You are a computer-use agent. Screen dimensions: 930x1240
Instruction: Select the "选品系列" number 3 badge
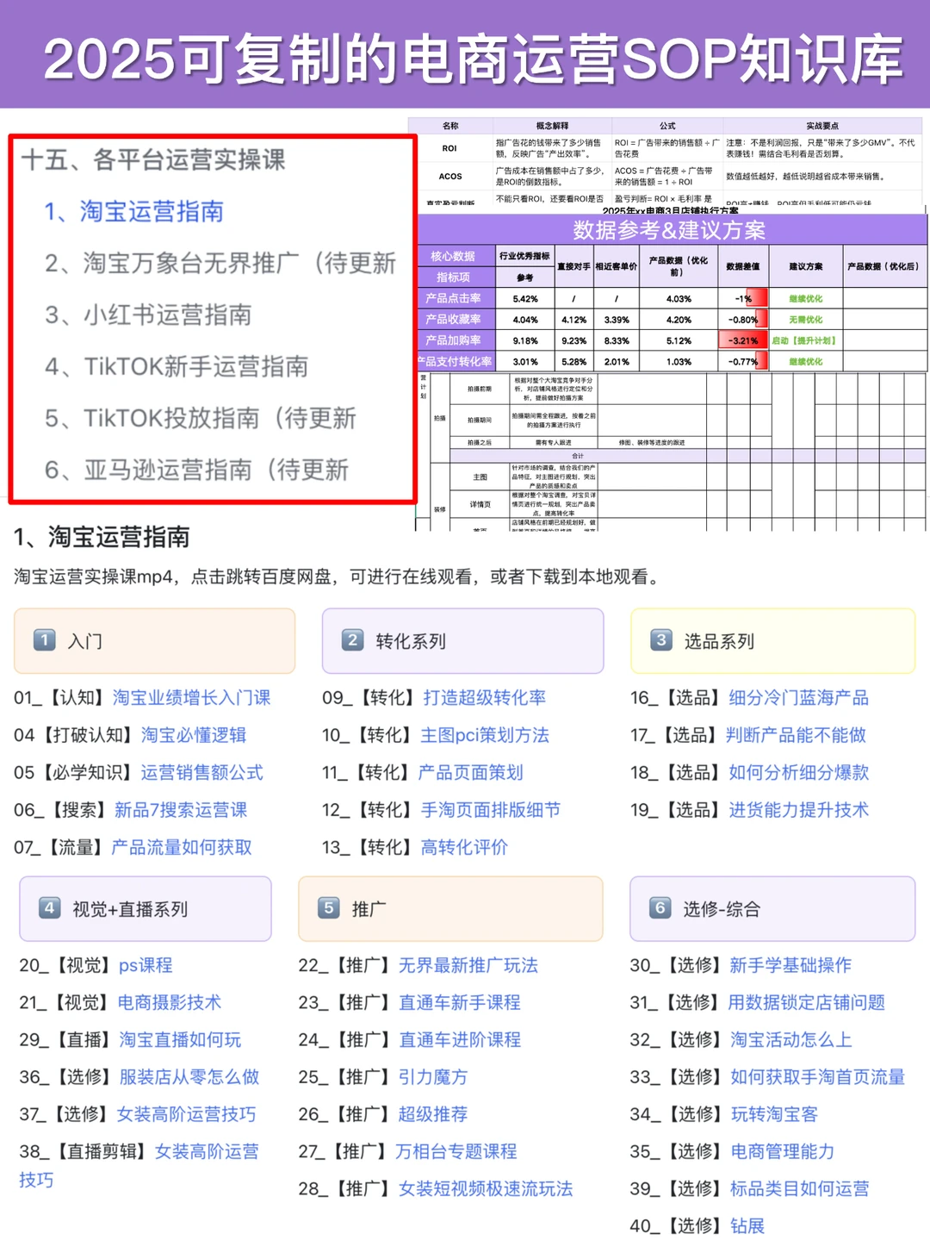click(662, 640)
